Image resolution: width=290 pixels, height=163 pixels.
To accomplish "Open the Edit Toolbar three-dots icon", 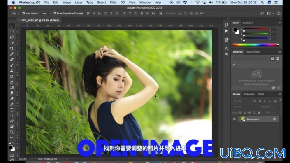I will (x=12, y=138).
